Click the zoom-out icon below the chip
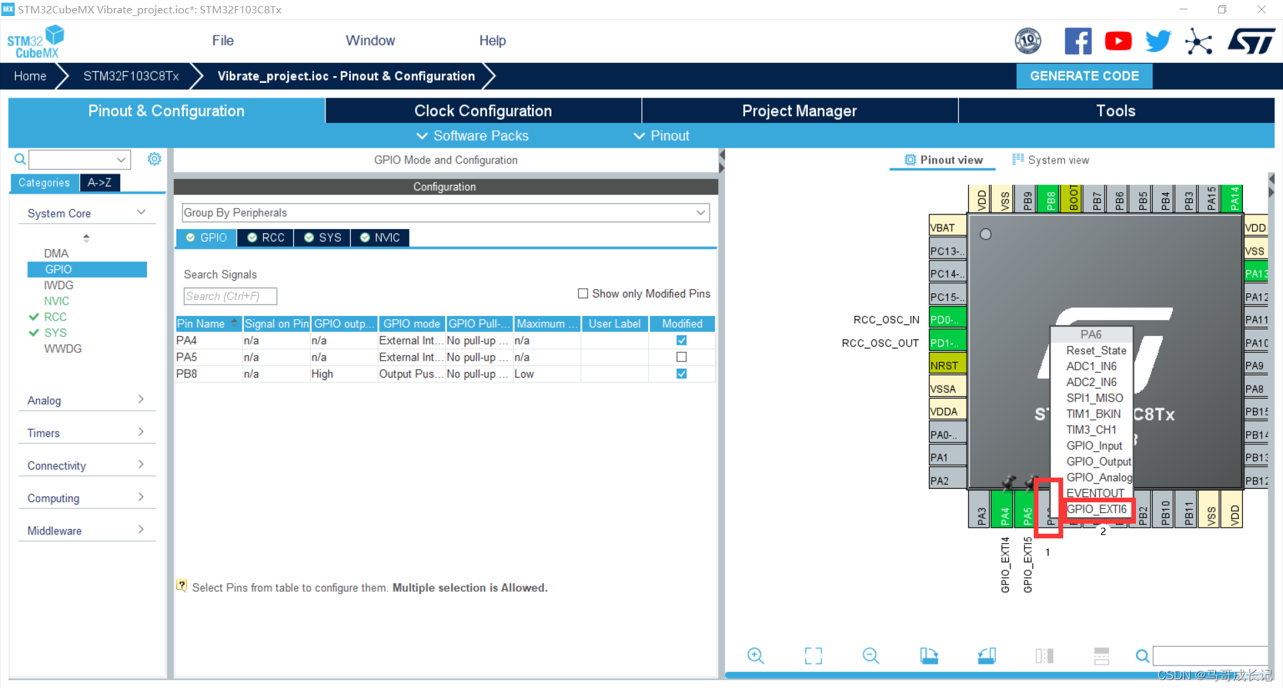The width and height of the screenshot is (1283, 688). pos(871,656)
